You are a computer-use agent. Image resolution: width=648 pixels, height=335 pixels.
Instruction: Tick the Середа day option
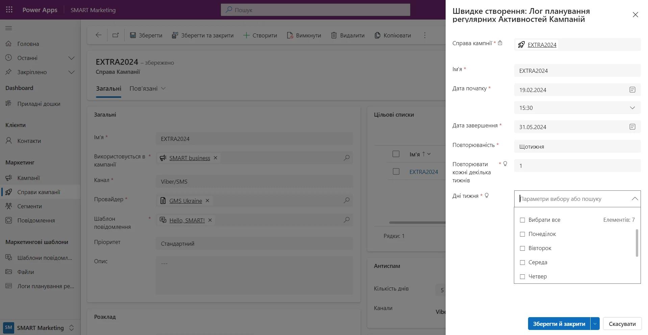[x=522, y=262]
